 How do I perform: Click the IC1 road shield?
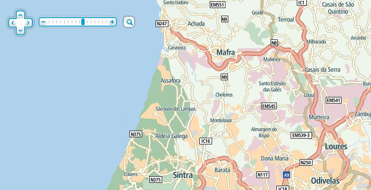[302, 2]
